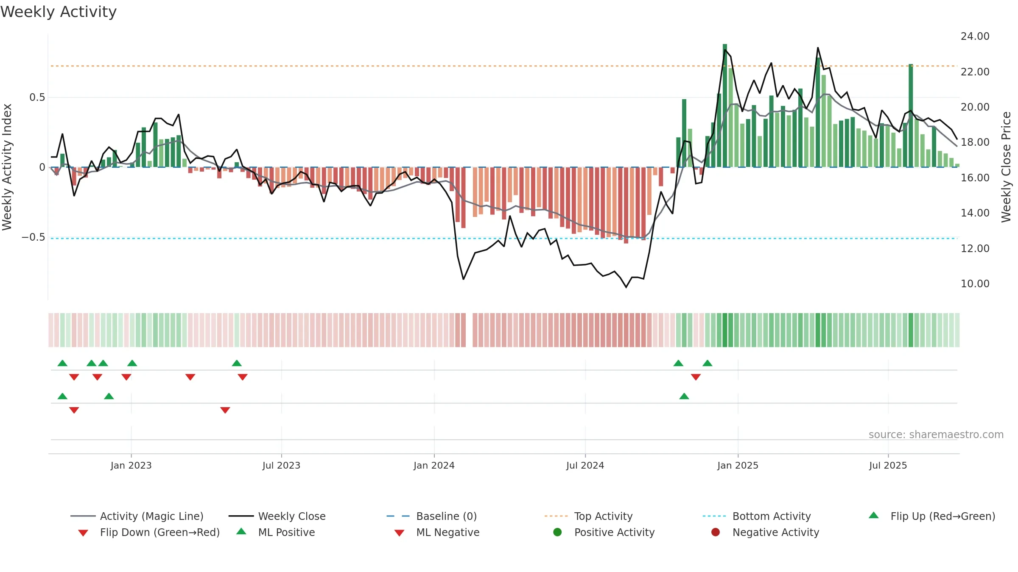The width and height of the screenshot is (1018, 572).
Task: Click the 14.00 price axis label
Action: [975, 213]
